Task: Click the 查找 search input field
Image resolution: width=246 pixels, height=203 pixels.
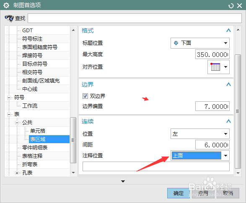Action: (135, 18)
